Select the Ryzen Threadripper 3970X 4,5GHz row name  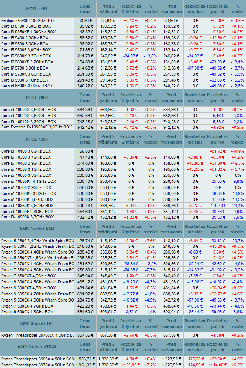point(37,365)
